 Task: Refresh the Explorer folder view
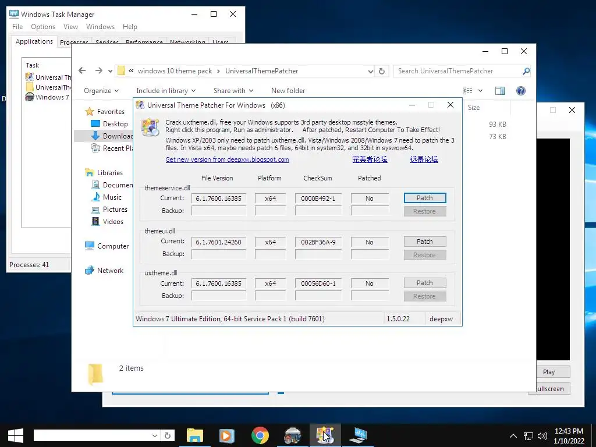click(382, 71)
